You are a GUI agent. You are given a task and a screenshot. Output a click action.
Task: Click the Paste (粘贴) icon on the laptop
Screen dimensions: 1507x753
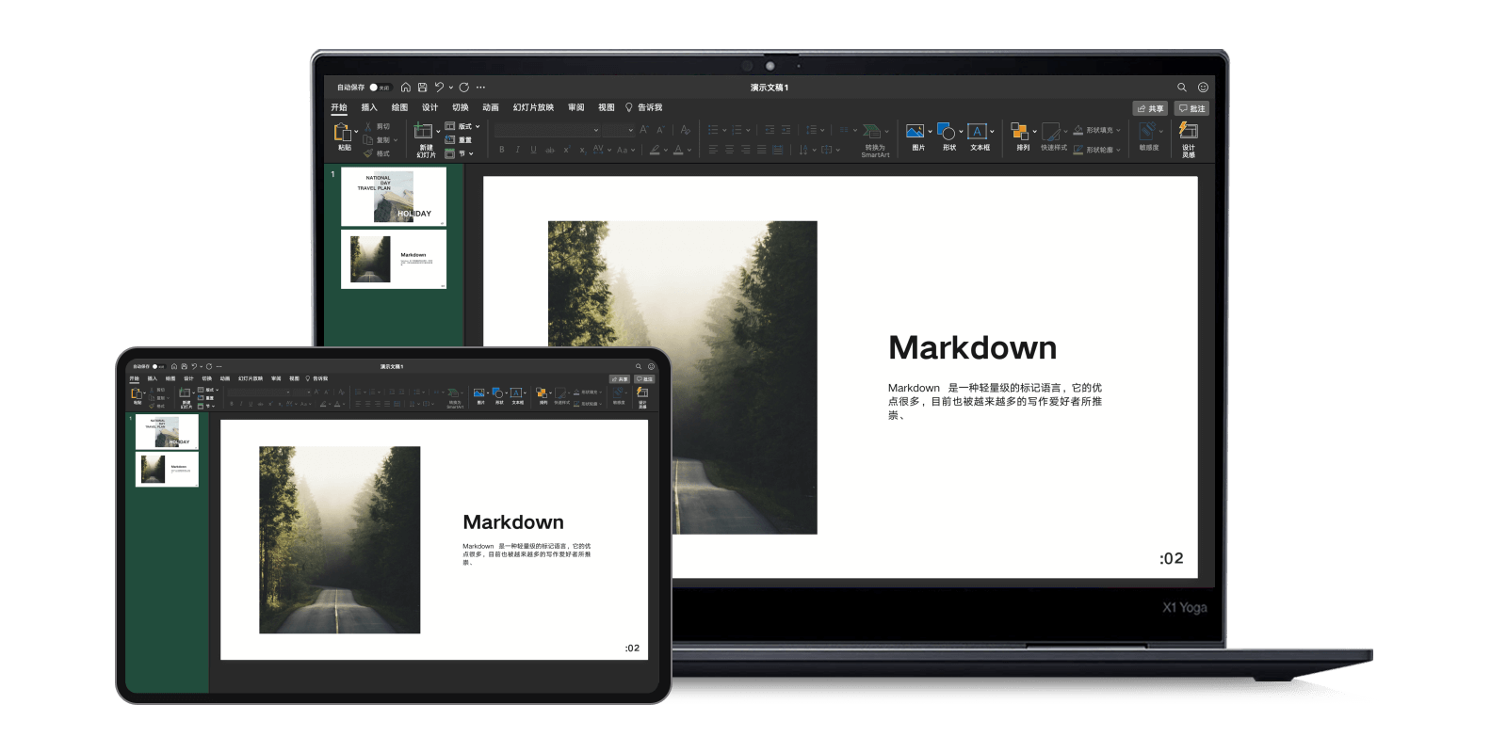coord(344,136)
